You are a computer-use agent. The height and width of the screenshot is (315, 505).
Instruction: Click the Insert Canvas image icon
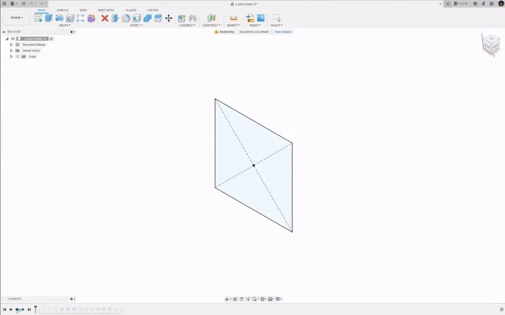tap(261, 18)
